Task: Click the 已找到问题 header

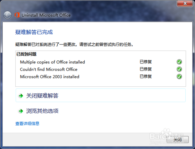Action: tap(27, 54)
